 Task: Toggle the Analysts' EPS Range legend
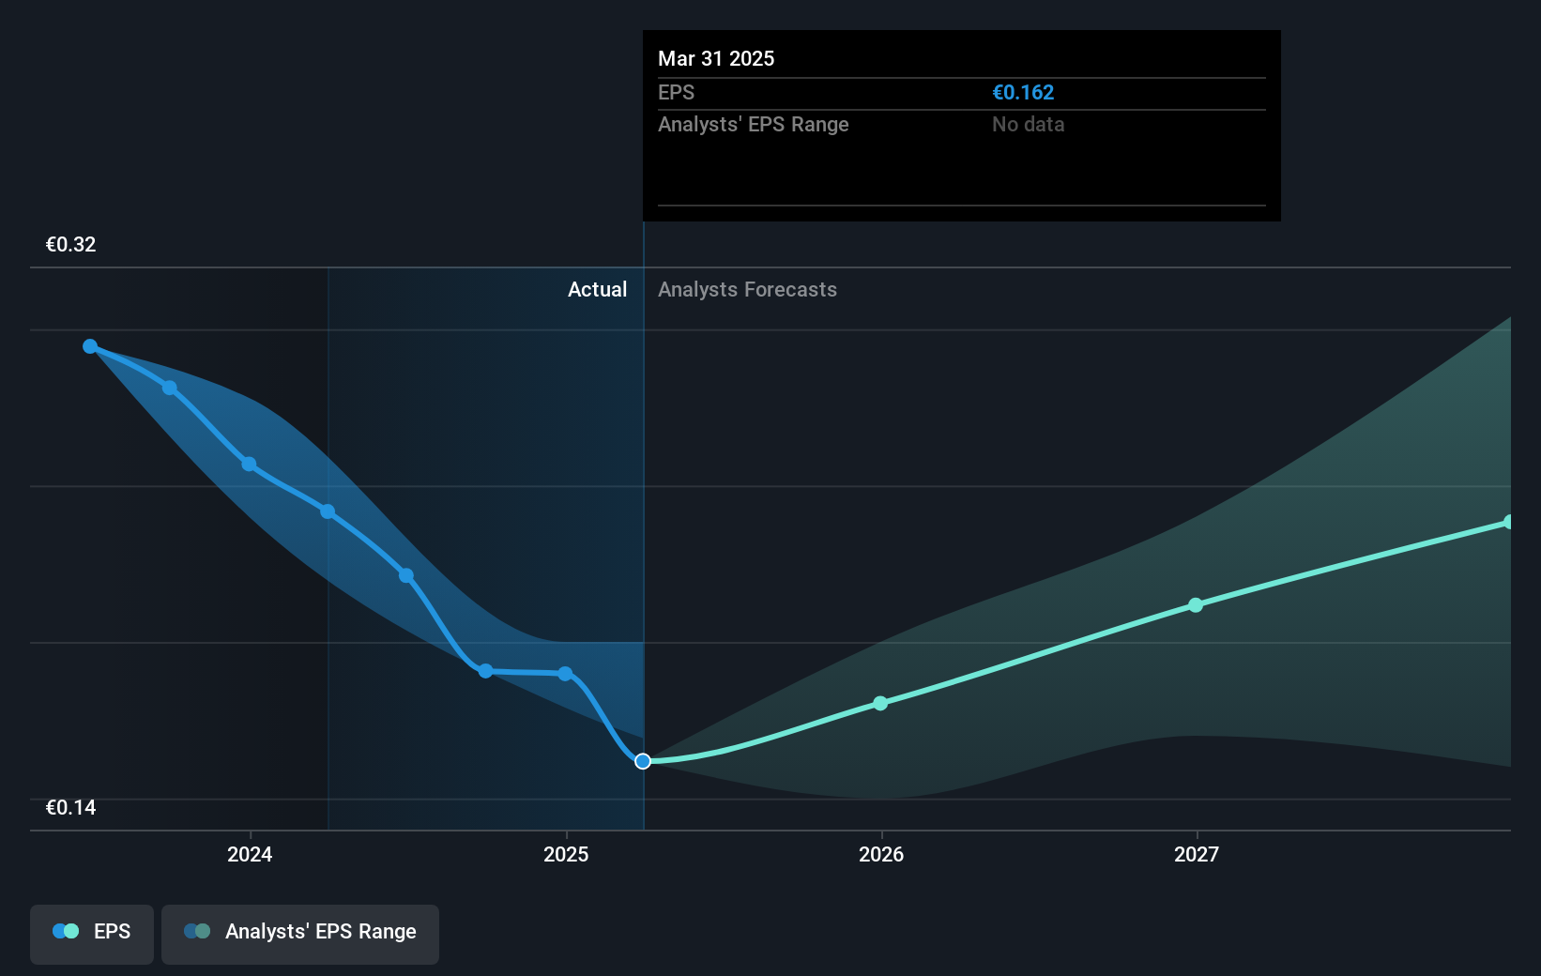click(300, 934)
